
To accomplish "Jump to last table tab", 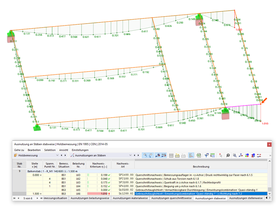I will [41, 198].
